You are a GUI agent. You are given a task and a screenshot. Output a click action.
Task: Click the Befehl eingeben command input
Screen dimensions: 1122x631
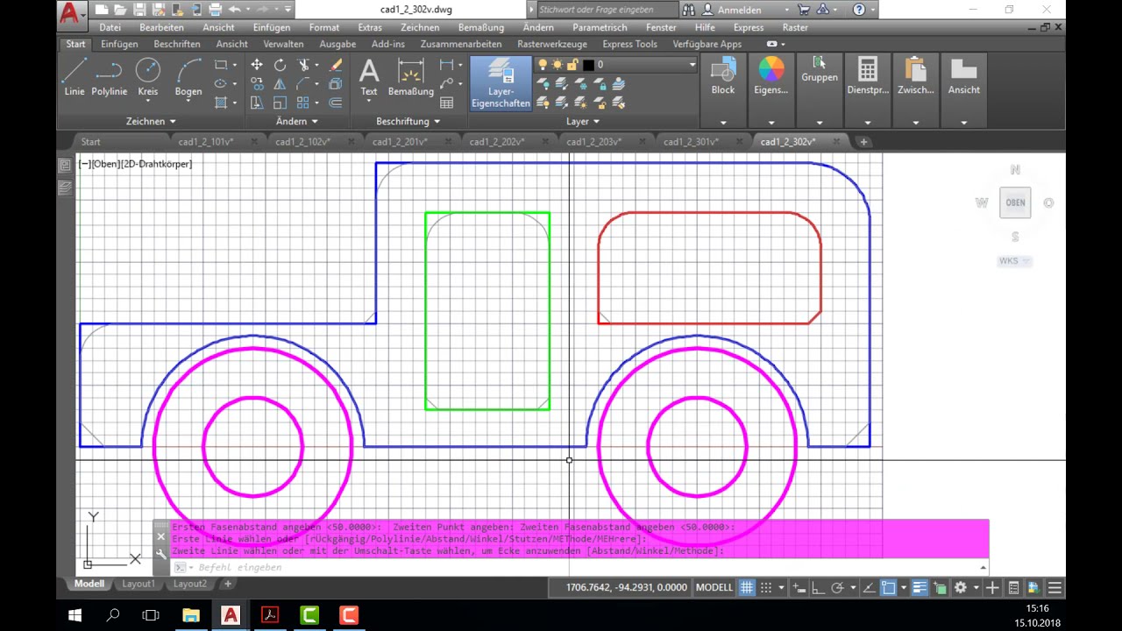pos(579,568)
